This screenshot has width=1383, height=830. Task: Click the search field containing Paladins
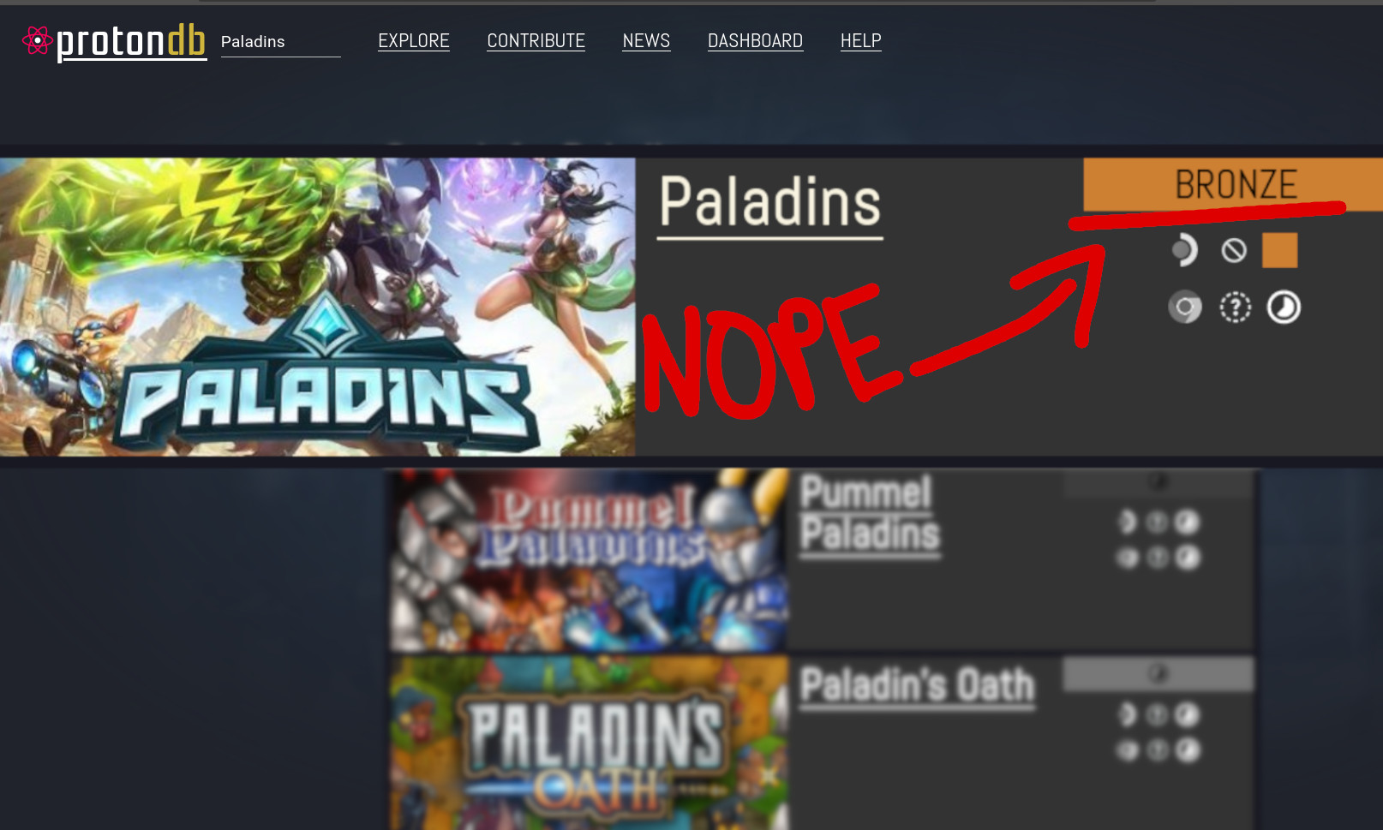(x=280, y=42)
